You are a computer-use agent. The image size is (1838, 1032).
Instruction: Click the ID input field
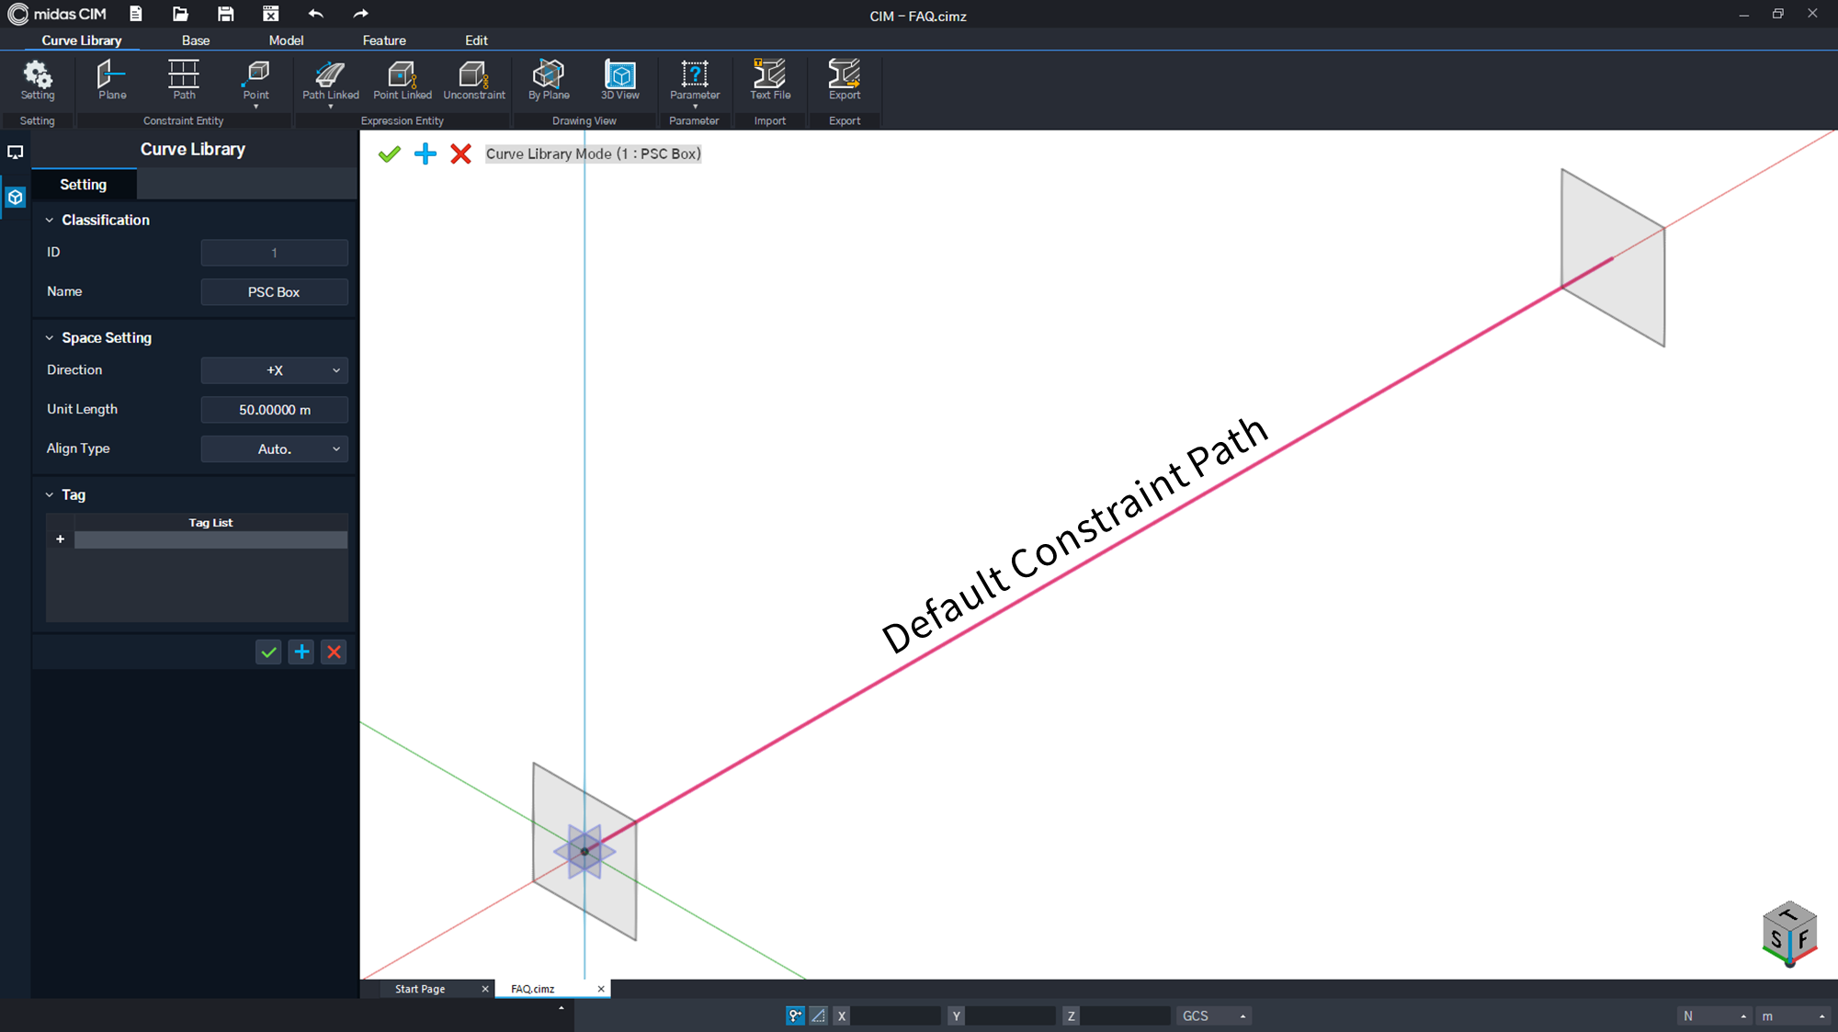(274, 253)
